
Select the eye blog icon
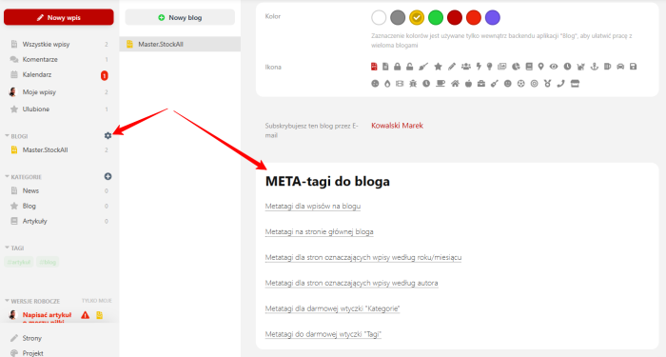click(554, 67)
